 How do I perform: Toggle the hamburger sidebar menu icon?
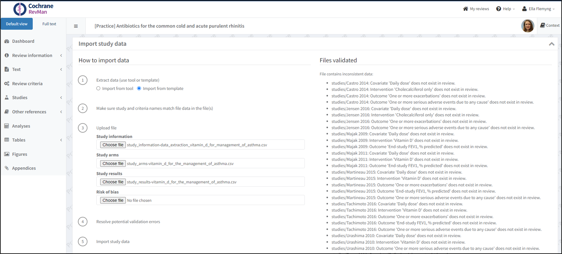76,26
